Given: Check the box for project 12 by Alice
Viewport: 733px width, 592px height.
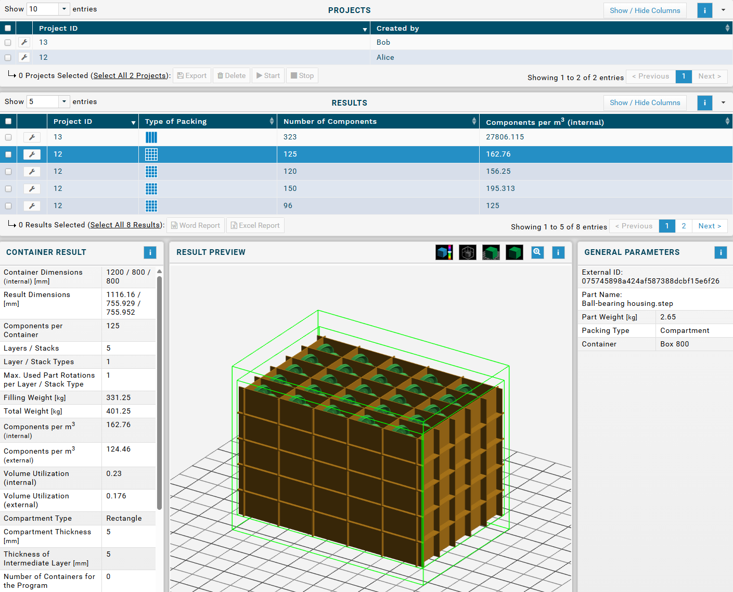Looking at the screenshot, I should [8, 58].
